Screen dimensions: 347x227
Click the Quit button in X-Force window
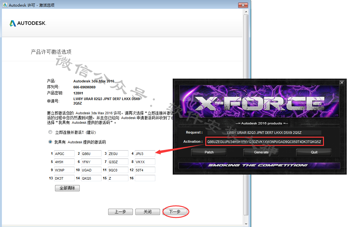(314, 152)
